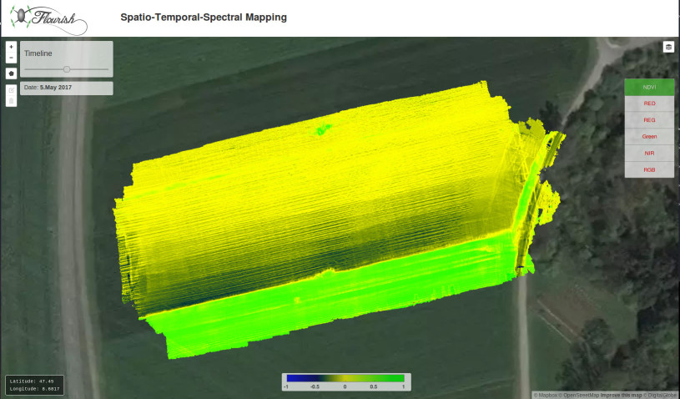This screenshot has height=399, width=680.
Task: Click the delete layers trash icon
Action: (x=12, y=101)
